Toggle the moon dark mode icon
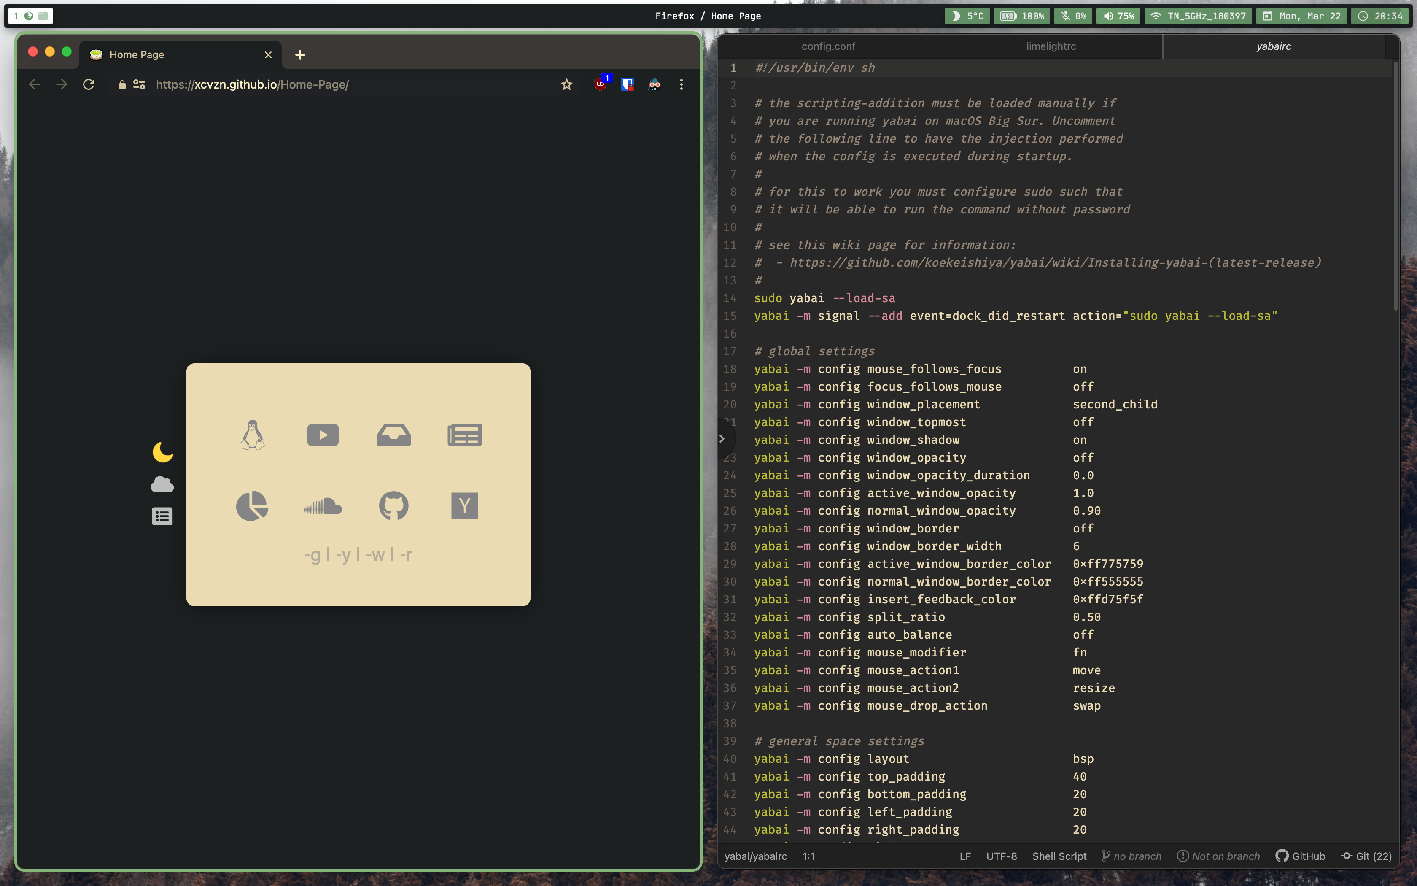 [162, 452]
